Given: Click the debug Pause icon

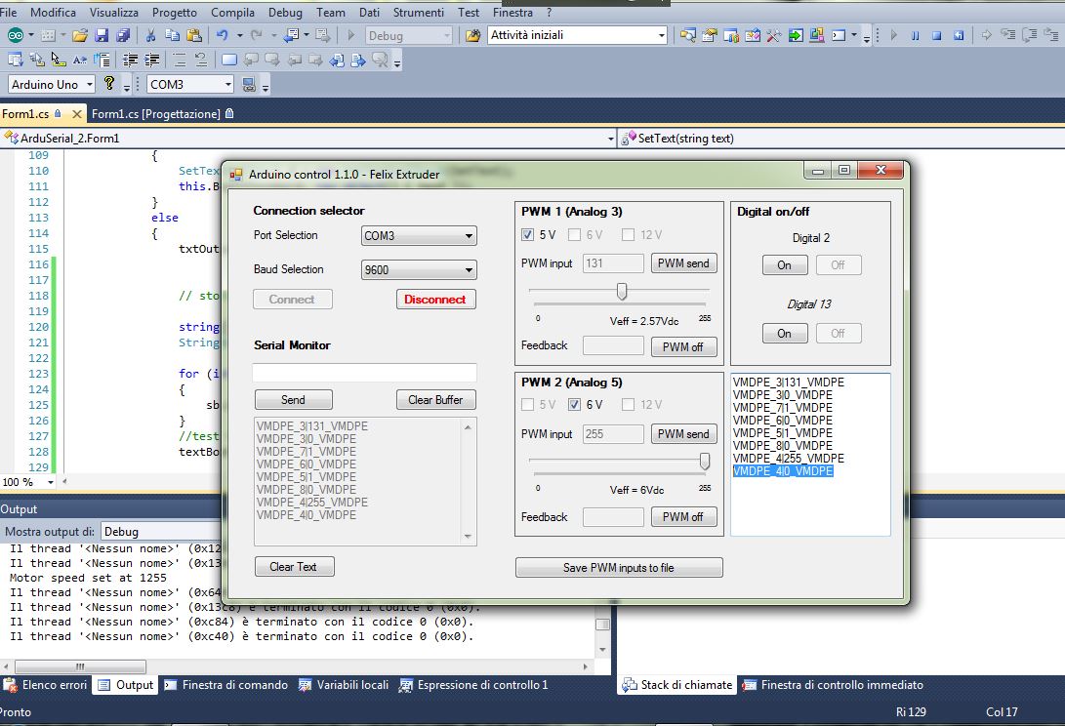Looking at the screenshot, I should (915, 35).
